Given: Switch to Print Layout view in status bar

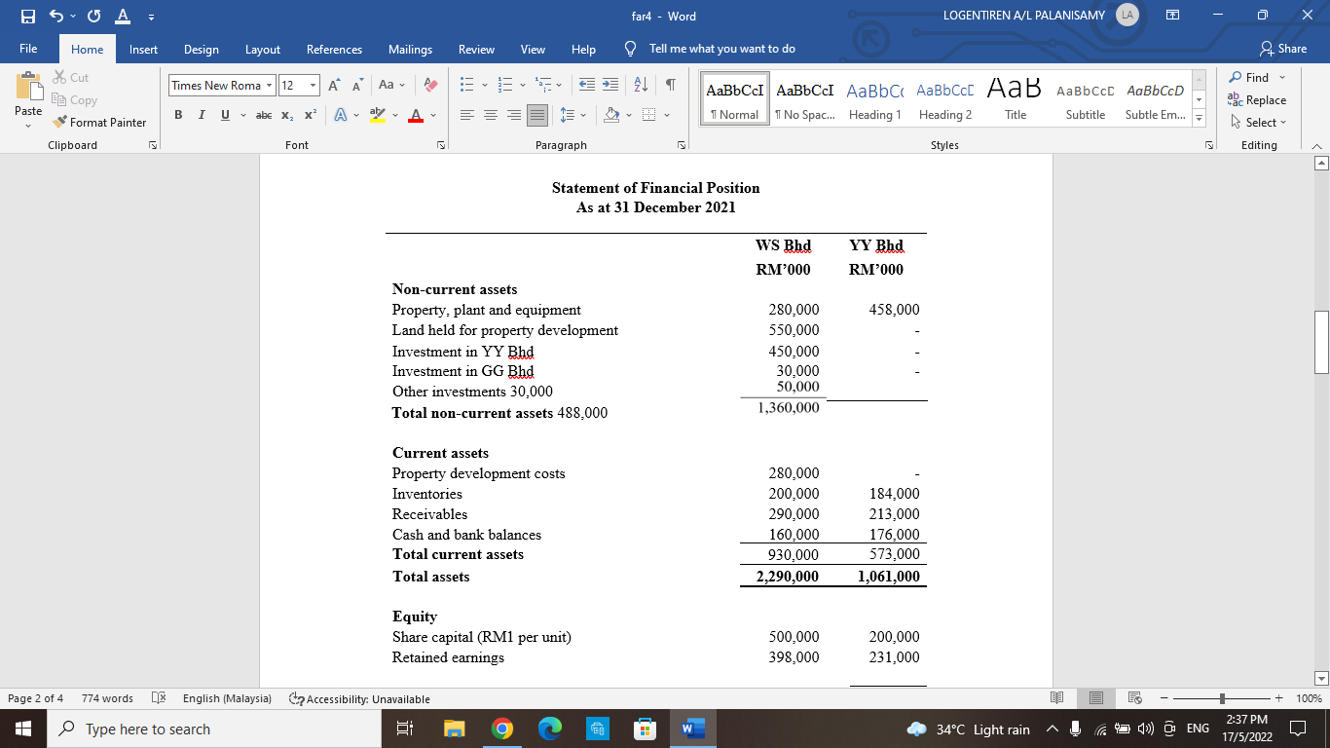Looking at the screenshot, I should [1097, 698].
